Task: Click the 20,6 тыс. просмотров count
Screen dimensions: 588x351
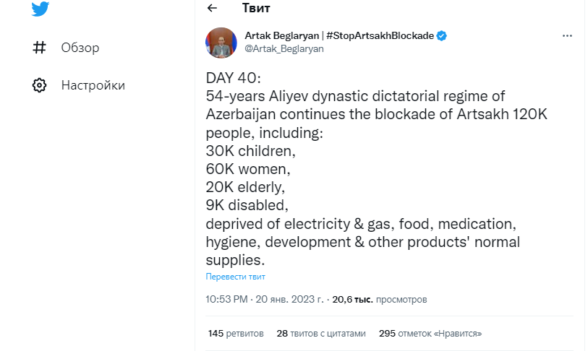Action: coord(380,298)
